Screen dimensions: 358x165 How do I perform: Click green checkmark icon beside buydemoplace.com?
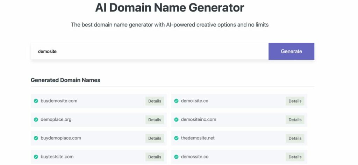click(36, 138)
